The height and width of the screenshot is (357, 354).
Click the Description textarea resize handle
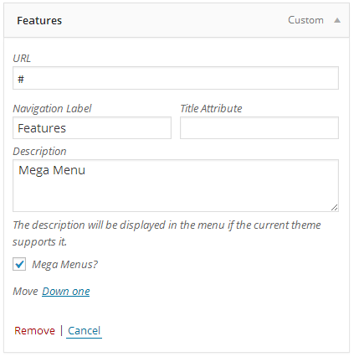(335, 208)
